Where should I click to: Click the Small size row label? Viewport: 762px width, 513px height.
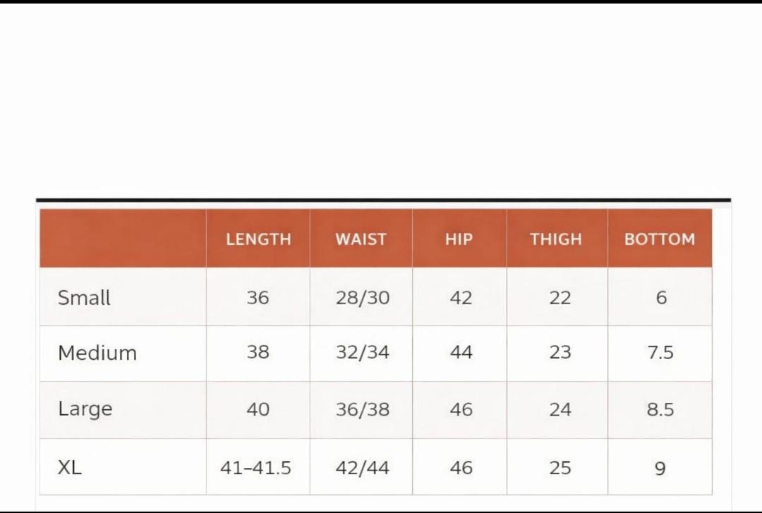pyautogui.click(x=84, y=298)
